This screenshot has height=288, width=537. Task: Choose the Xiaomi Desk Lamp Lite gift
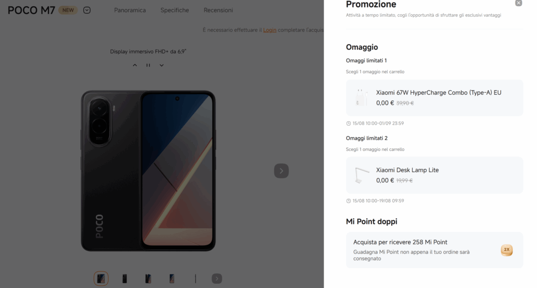tap(434, 175)
